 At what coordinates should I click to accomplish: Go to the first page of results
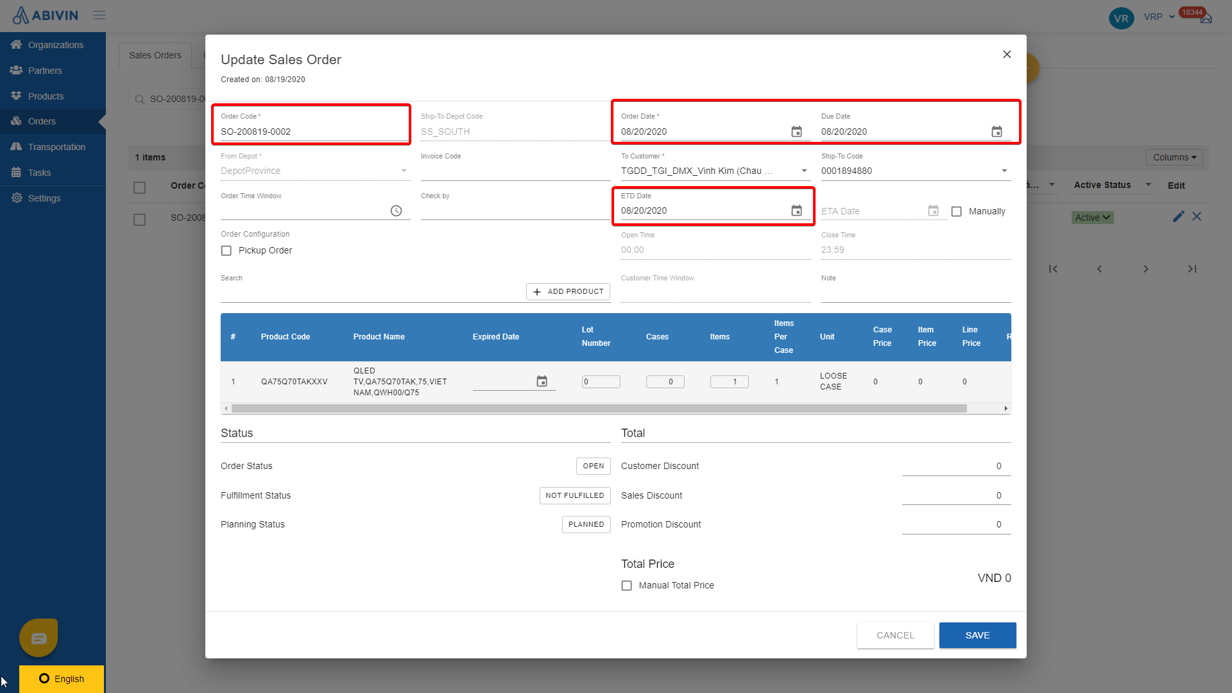pyautogui.click(x=1053, y=269)
